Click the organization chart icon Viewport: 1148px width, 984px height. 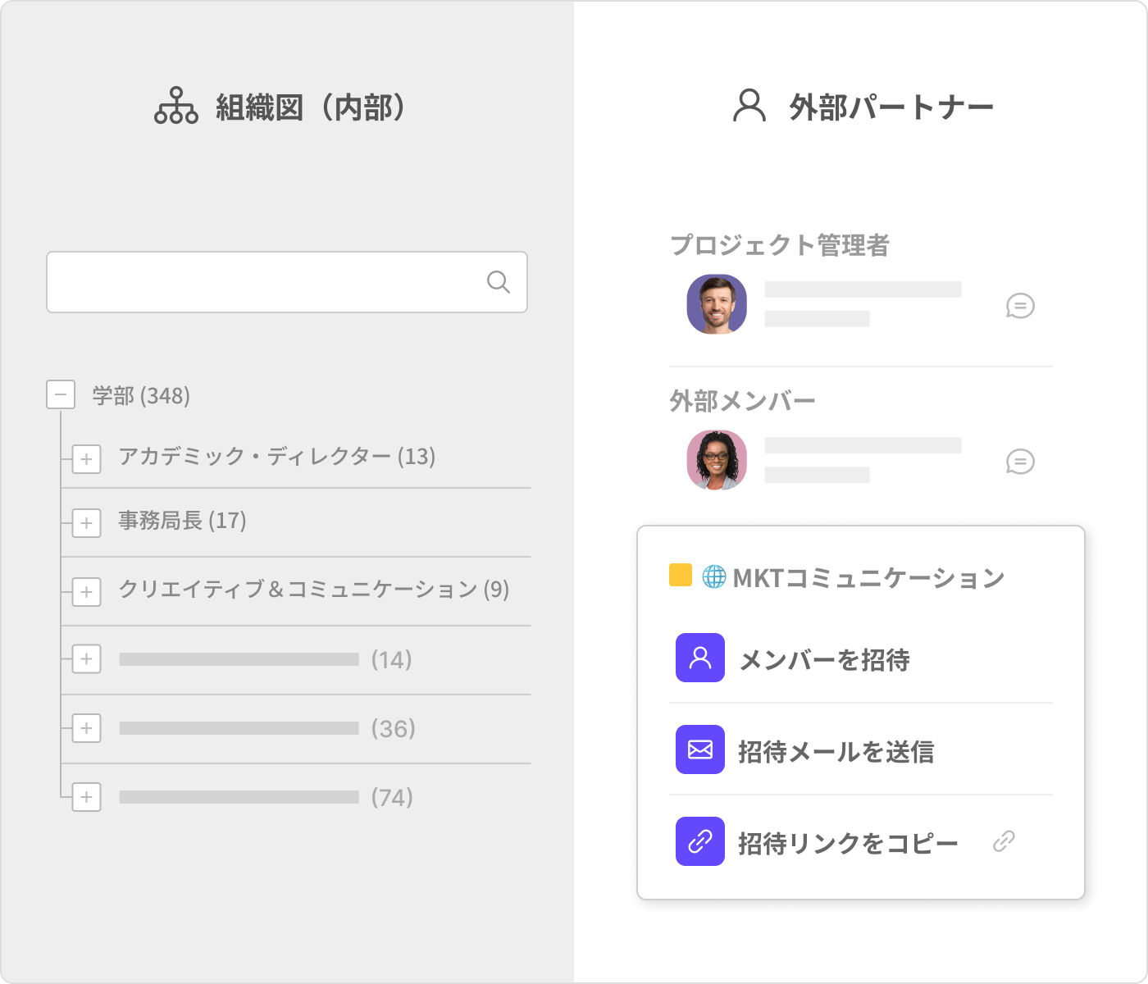coord(175,107)
